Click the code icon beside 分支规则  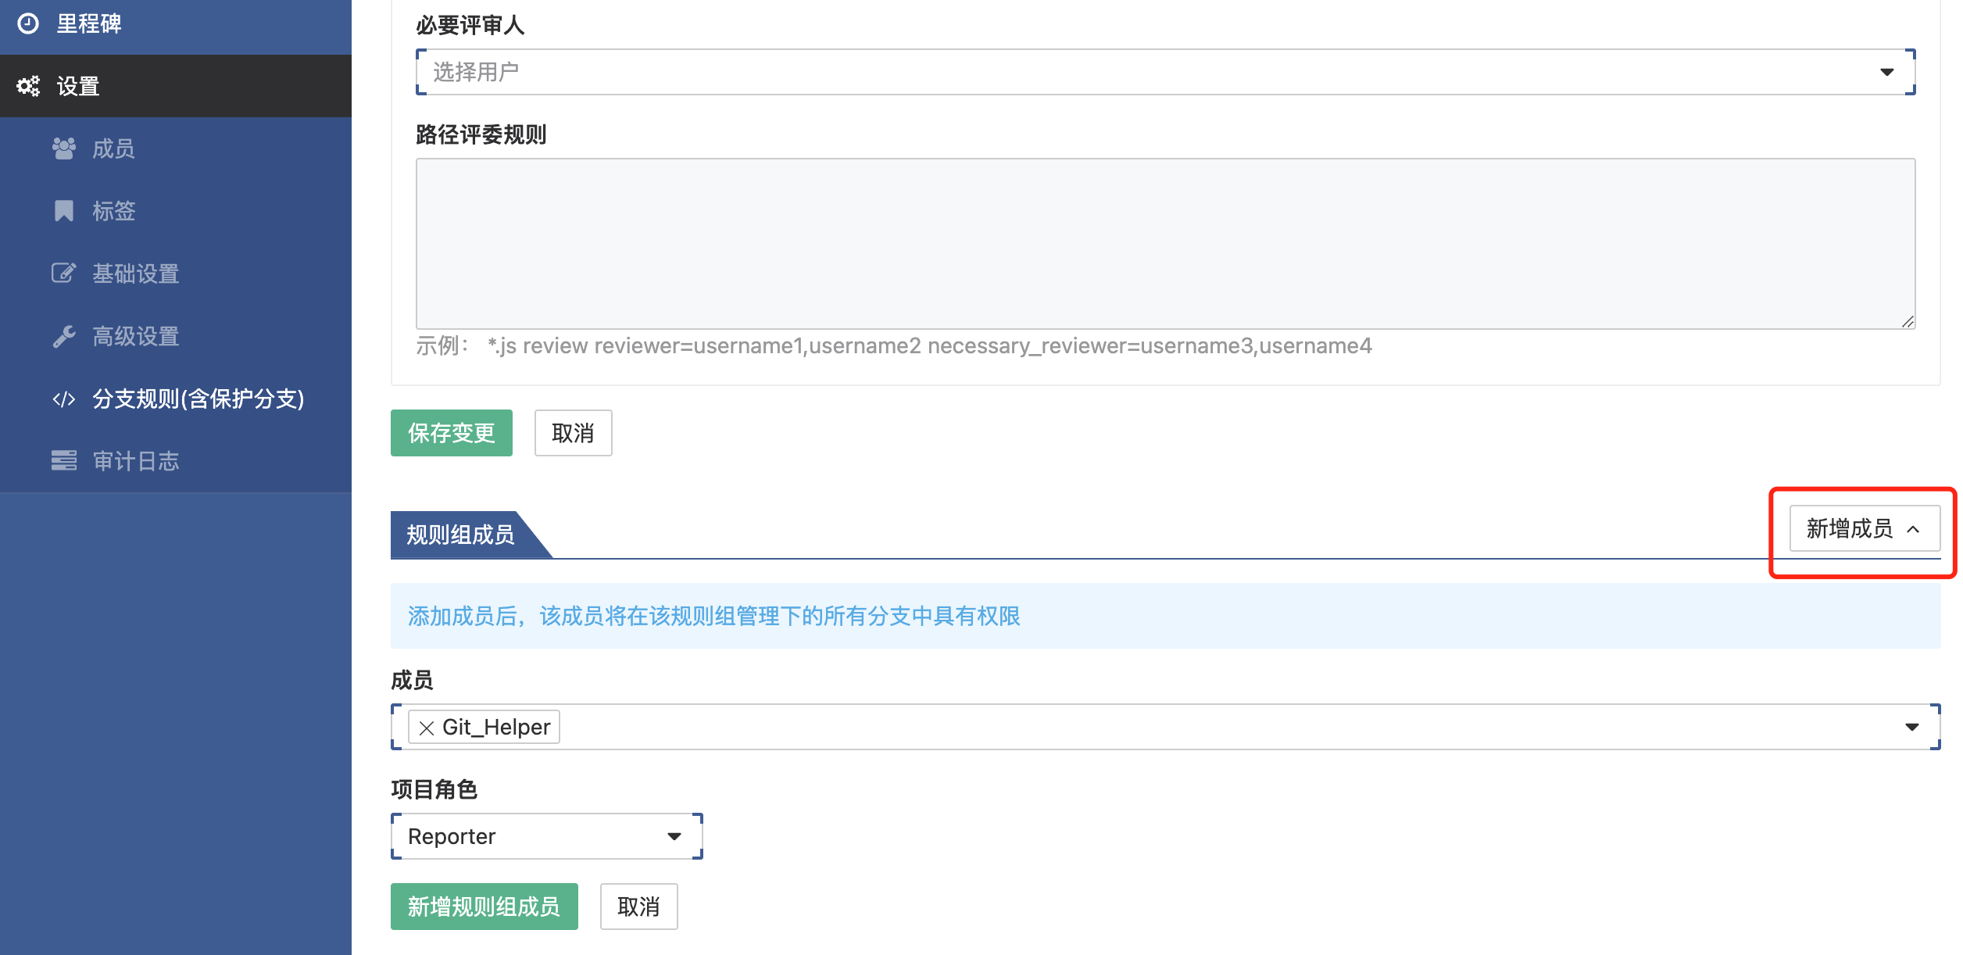pyautogui.click(x=64, y=399)
